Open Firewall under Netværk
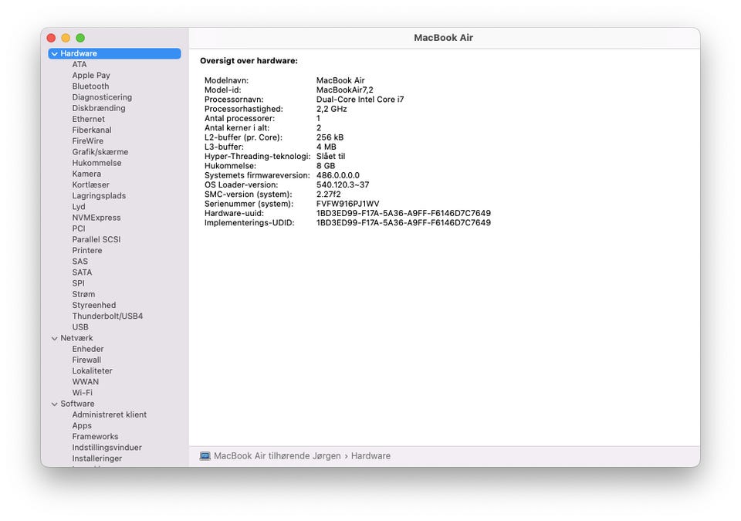741x521 pixels. [86, 360]
